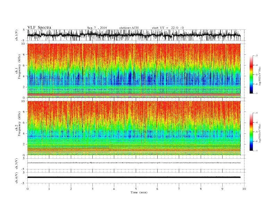Click the "-5" tick on ch.4(V) axis
This screenshot has height=212, width=275.
click(x=24, y=183)
